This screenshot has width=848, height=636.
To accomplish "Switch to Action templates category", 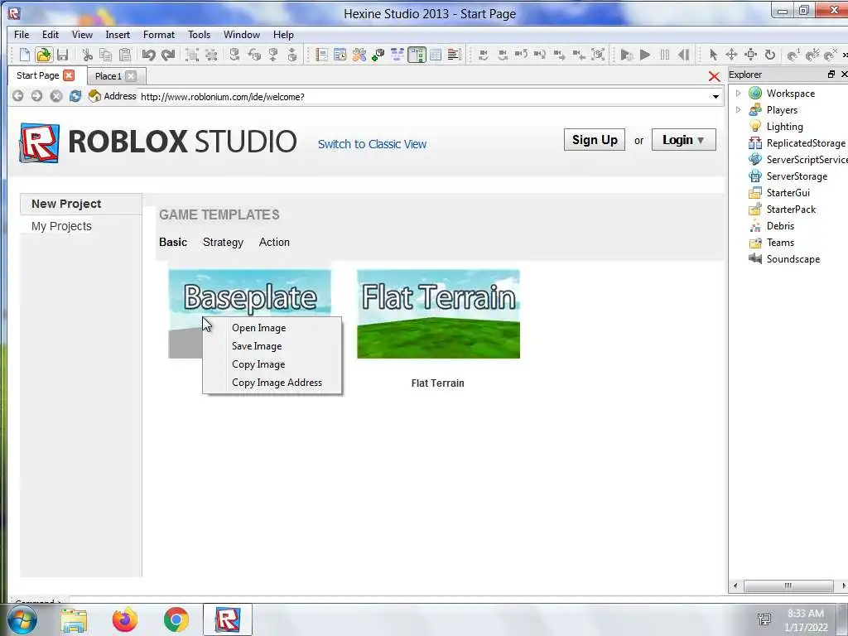I will click(274, 243).
